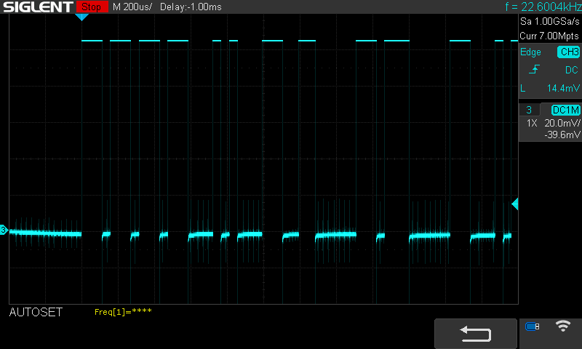Click the M 200us/ timebase readout
This screenshot has height=349, width=582.
pos(132,7)
